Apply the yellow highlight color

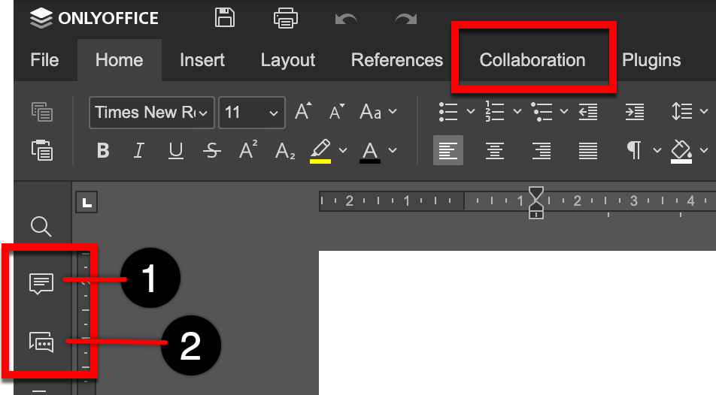(x=321, y=150)
